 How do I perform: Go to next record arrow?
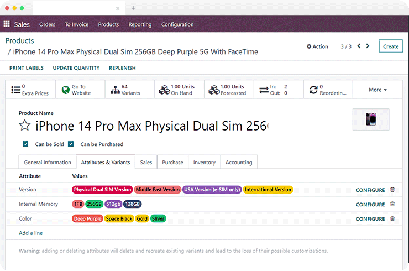coord(368,46)
